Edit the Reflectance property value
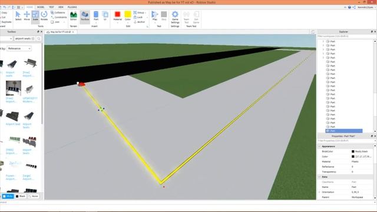 pyautogui.click(x=362, y=167)
